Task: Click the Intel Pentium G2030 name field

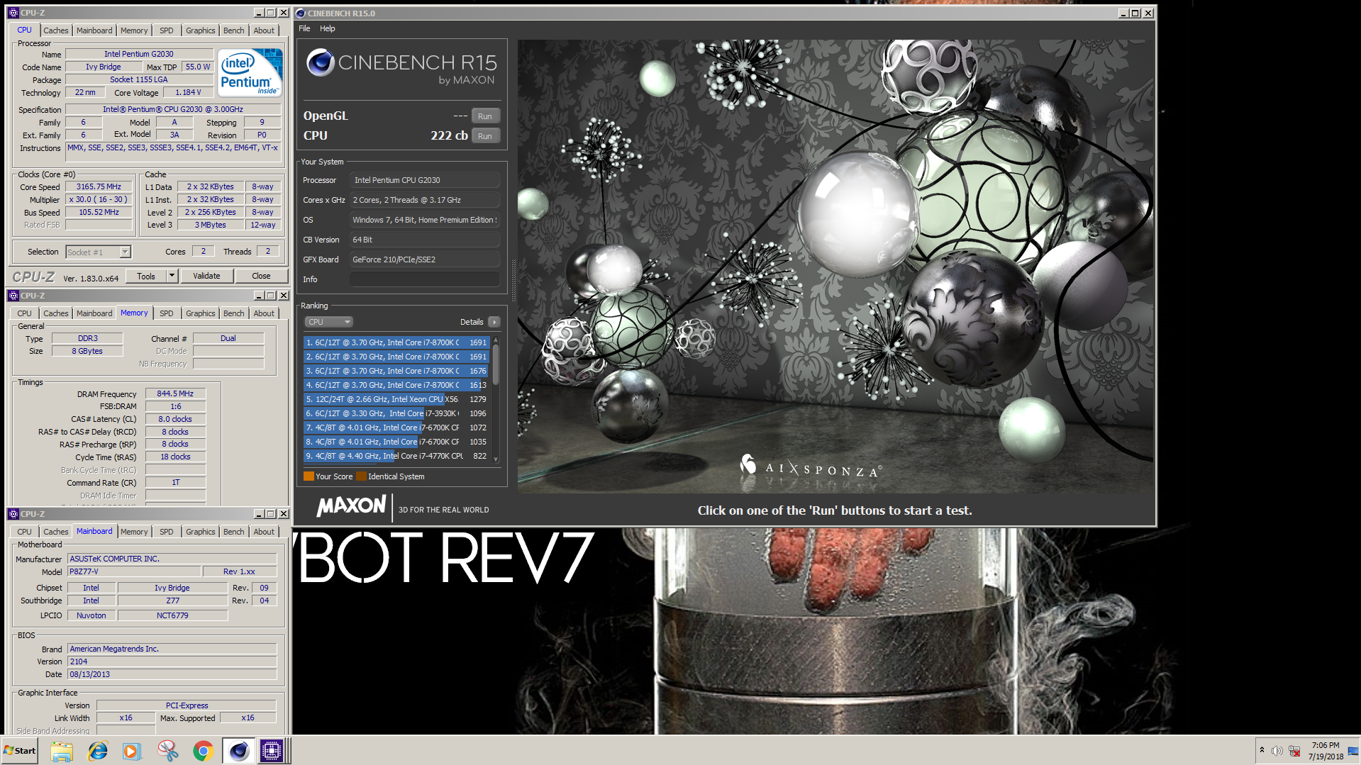Action: pos(139,54)
